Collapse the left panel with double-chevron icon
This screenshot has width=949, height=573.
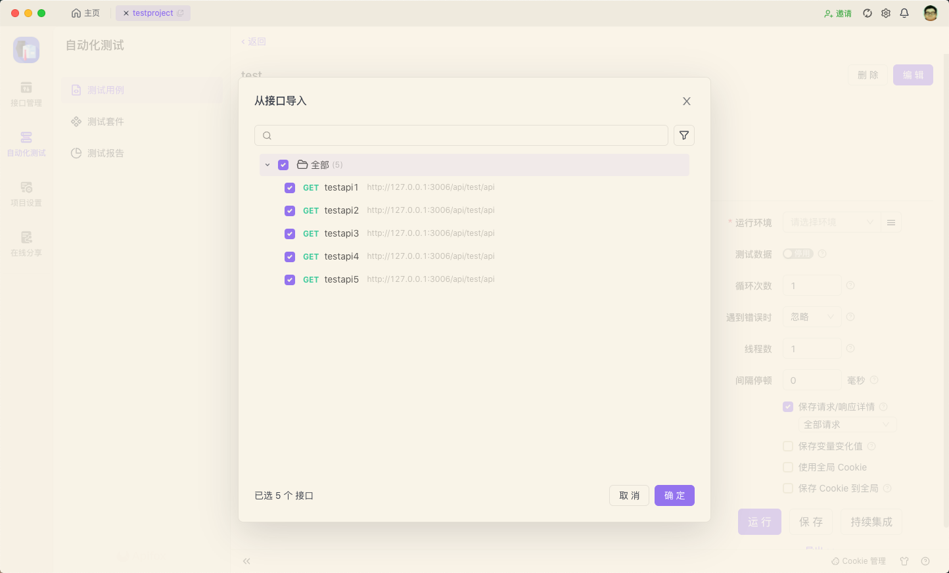(246, 561)
